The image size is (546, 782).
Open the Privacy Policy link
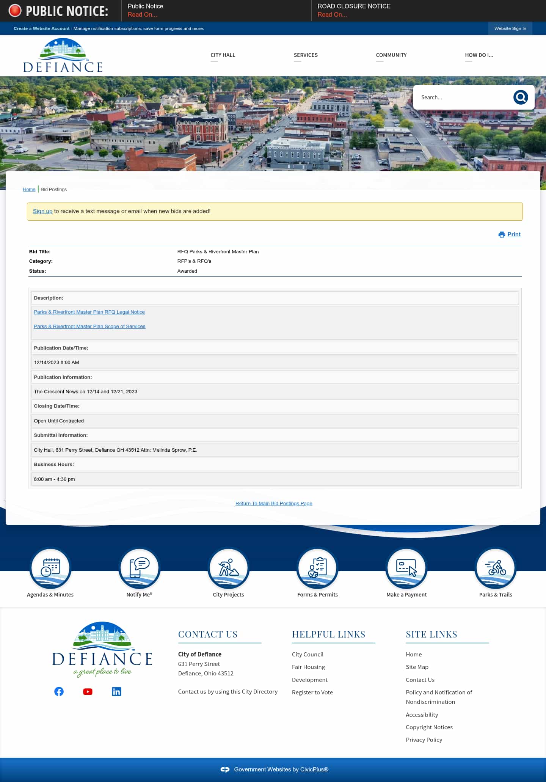tap(424, 740)
